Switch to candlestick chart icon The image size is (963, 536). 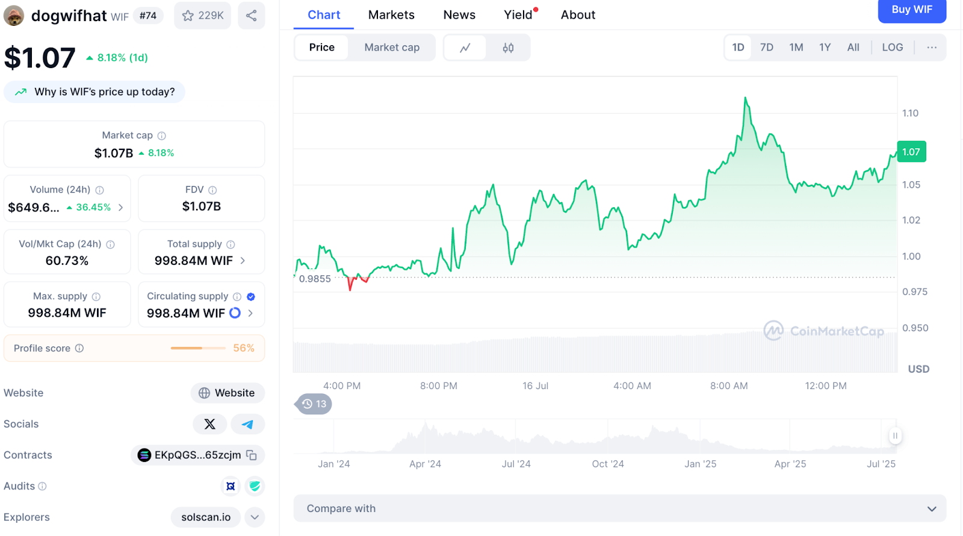[508, 48]
